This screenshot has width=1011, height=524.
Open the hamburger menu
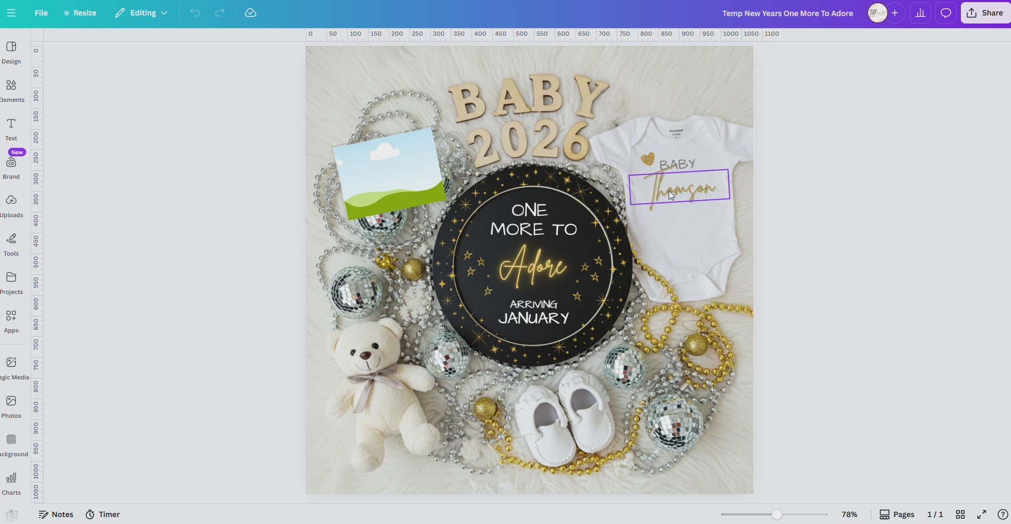pos(11,13)
